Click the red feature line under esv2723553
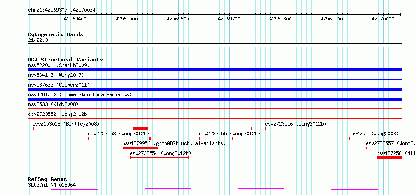The width and height of the screenshot is (415, 195). (119, 138)
